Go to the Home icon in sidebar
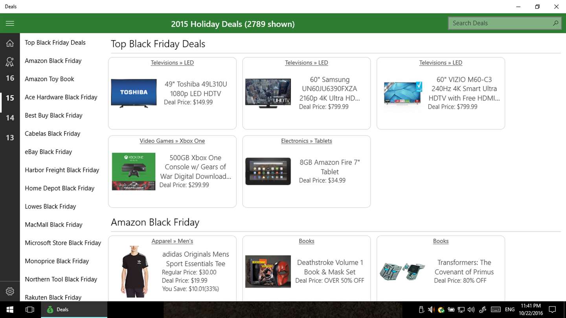Screen dimensions: 566x318 click(x=10, y=43)
